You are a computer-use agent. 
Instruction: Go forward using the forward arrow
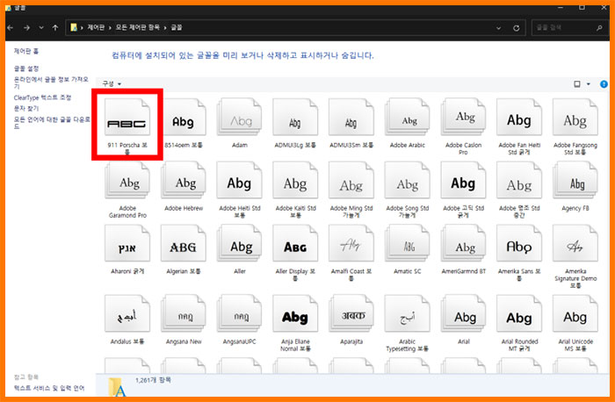click(x=26, y=28)
